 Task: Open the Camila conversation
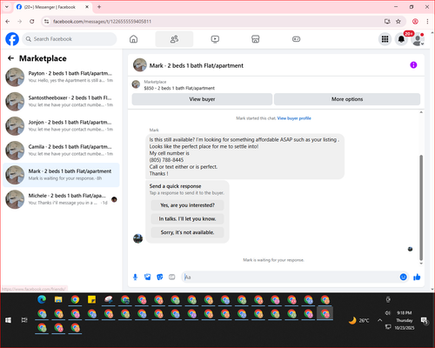[x=61, y=151]
